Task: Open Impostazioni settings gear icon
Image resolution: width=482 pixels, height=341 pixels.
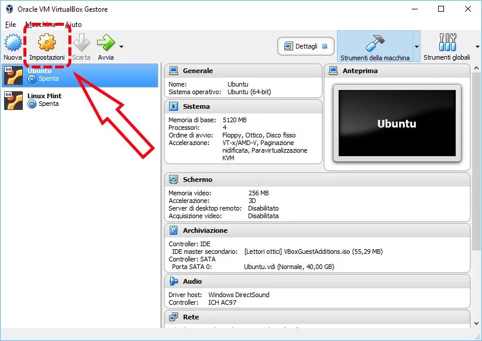Action: pos(47,42)
